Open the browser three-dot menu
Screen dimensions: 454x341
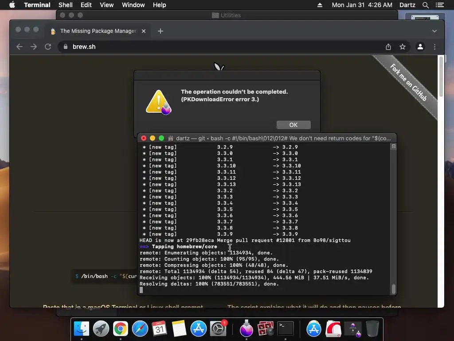434,47
